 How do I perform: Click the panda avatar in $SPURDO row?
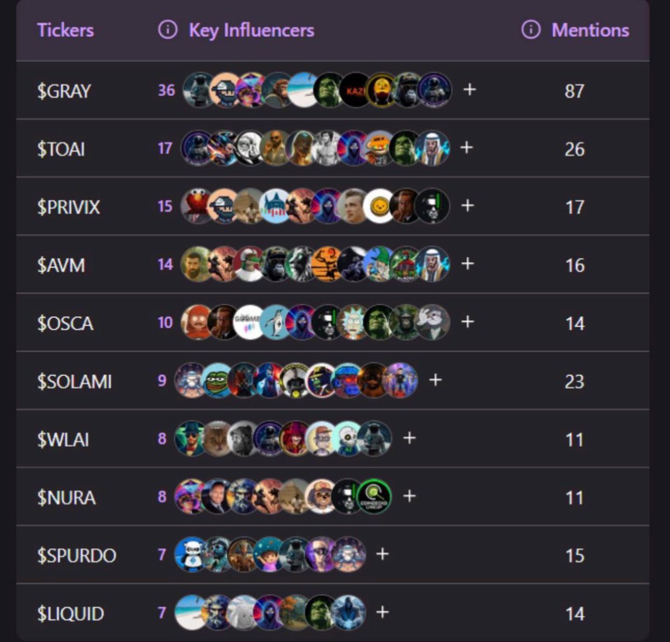(190, 554)
